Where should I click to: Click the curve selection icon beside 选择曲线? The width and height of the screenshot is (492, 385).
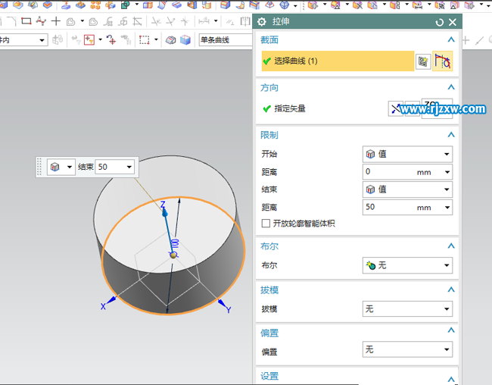pos(442,61)
